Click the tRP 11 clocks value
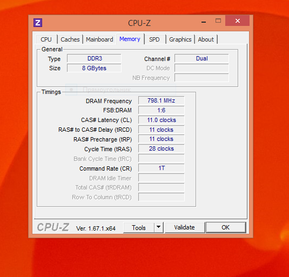Screen dimensions: 289x277 [x=162, y=139]
